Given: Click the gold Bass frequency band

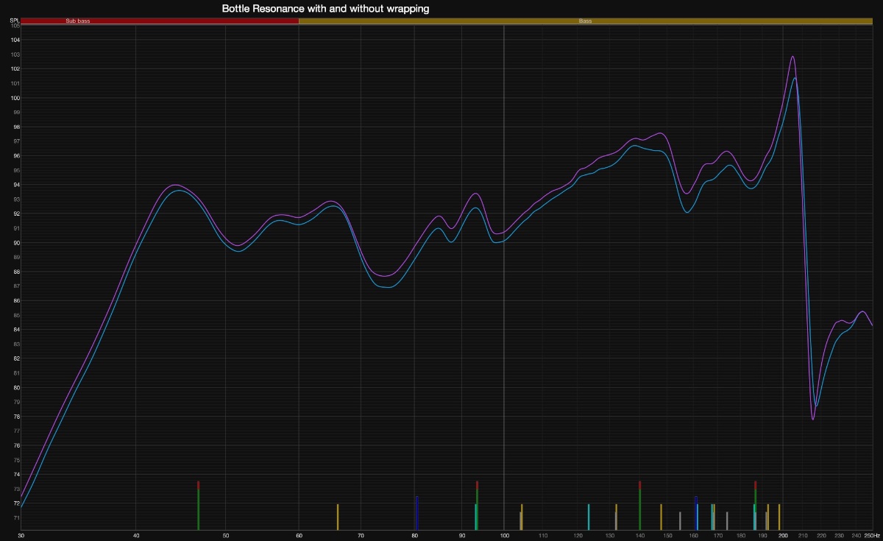Looking at the screenshot, I should click(585, 21).
